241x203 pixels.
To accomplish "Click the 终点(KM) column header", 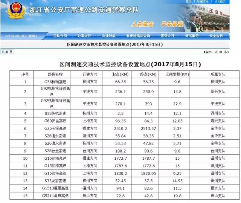I will (x=145, y=74).
